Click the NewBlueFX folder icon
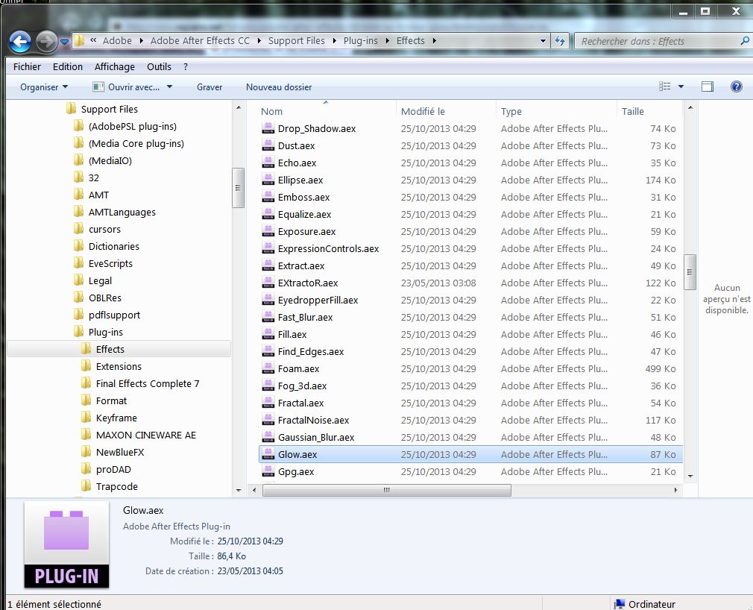 coord(86,451)
